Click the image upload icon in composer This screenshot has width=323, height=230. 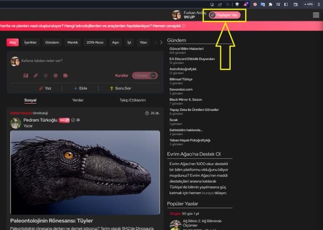tap(26, 75)
